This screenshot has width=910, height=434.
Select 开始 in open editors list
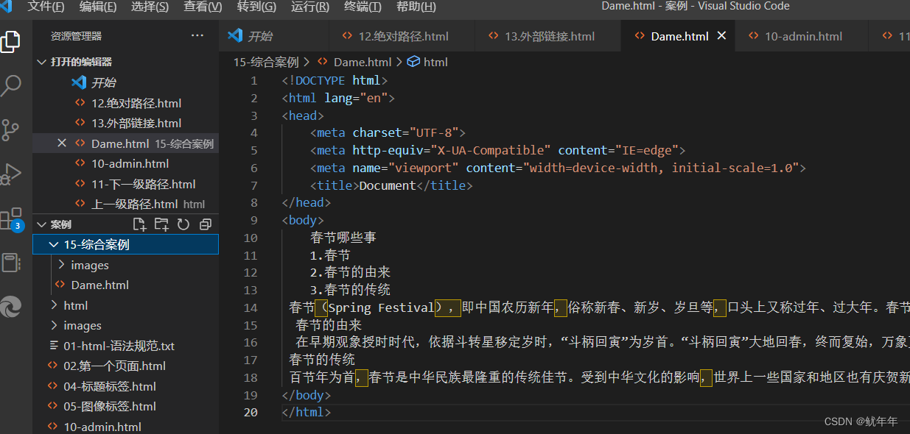point(126,82)
